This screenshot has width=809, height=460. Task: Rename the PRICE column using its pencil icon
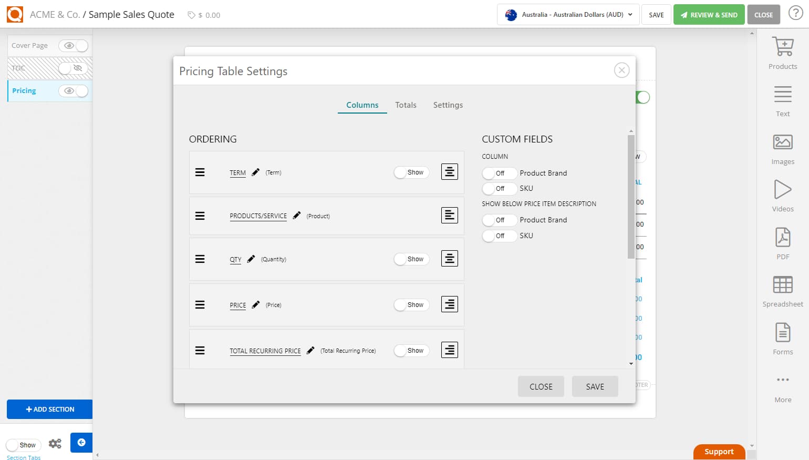(x=255, y=304)
